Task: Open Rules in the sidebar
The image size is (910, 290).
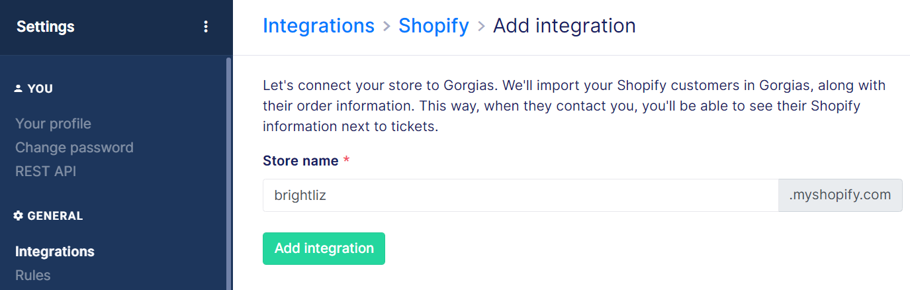Action: 33,275
